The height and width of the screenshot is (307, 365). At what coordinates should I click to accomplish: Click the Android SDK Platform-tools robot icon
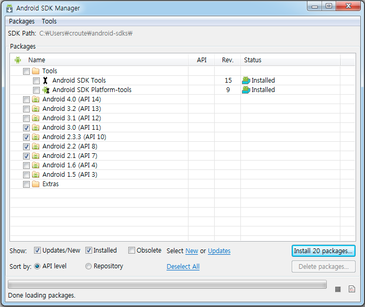[46, 90]
